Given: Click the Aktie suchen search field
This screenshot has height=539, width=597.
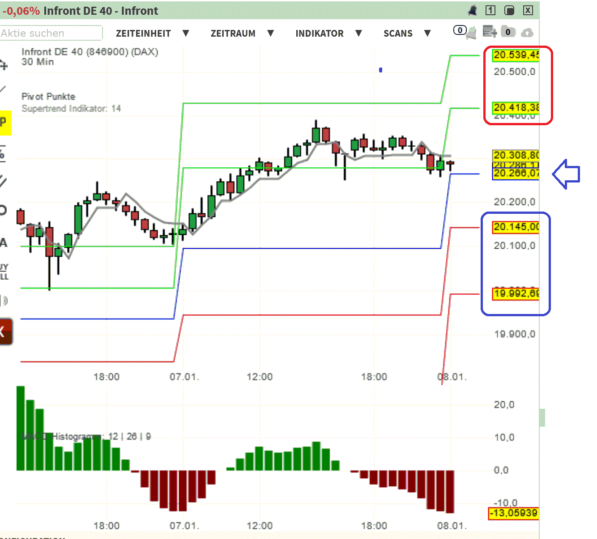Looking at the screenshot, I should (51, 33).
